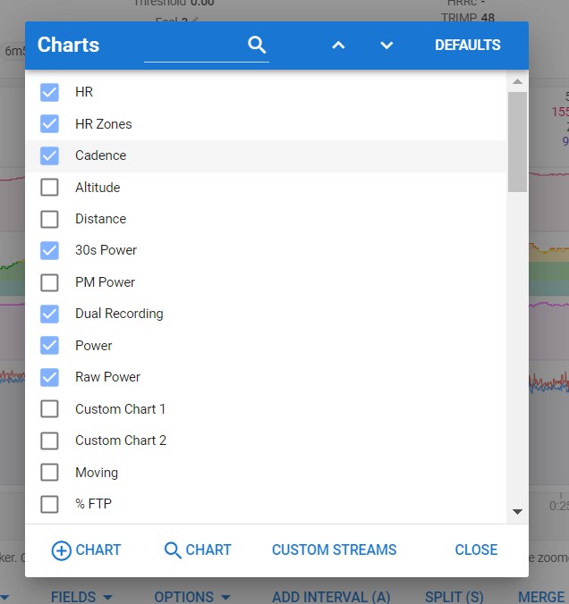Viewport: 569px width, 604px height.
Task: Close the Charts dialog
Action: [476, 550]
